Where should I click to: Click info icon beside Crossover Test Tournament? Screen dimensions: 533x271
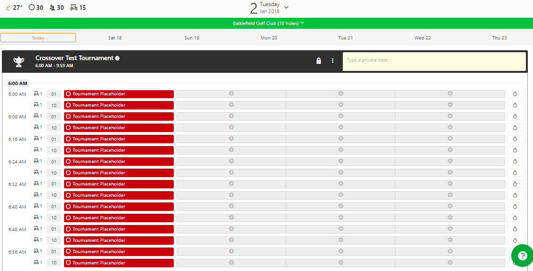click(117, 58)
